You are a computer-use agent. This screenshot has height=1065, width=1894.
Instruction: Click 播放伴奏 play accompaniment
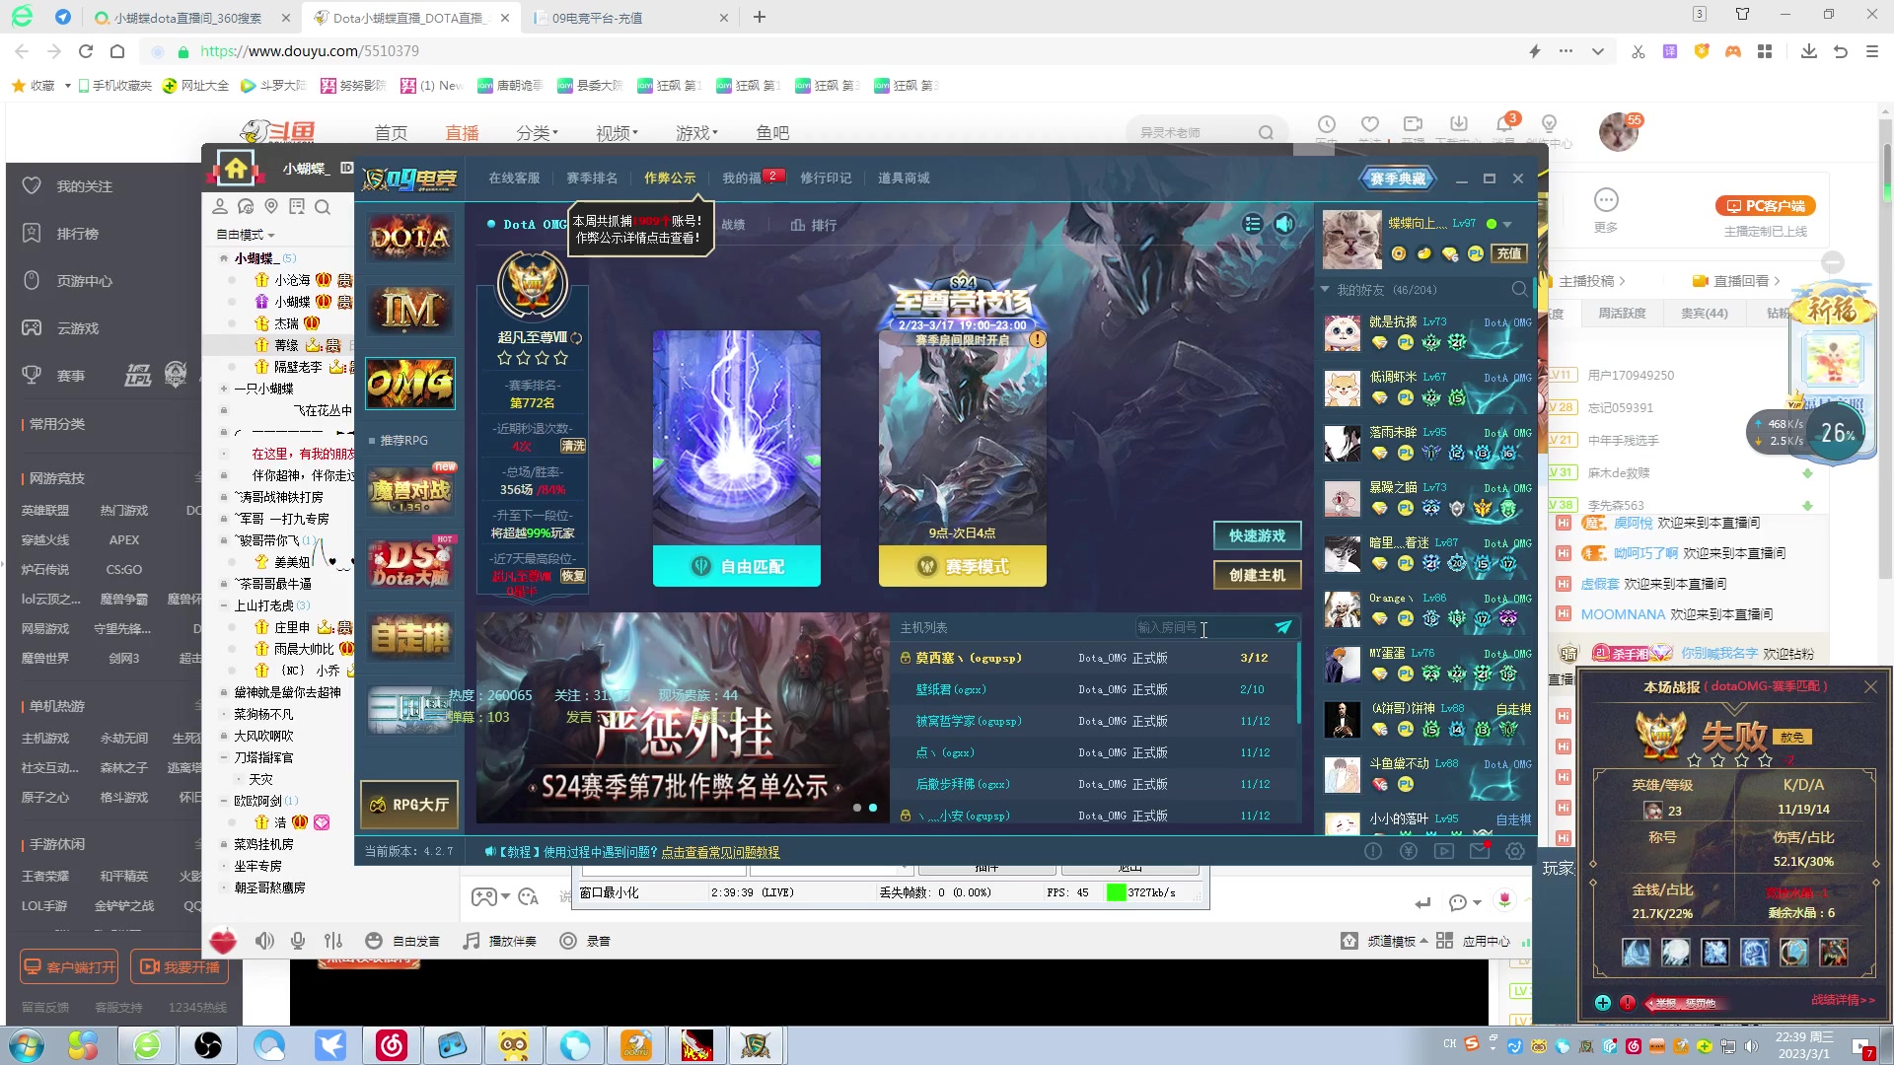[x=500, y=941]
